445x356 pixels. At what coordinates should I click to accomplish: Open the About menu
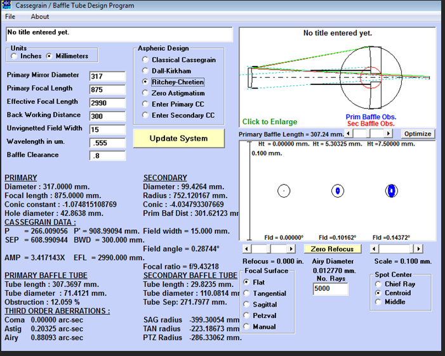(x=39, y=16)
